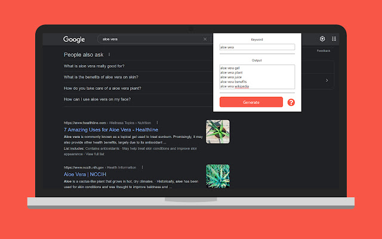The width and height of the screenshot is (382, 239).
Task: Open '7 Amazing Uses for Aloe Vera - Healthline' link
Action: (x=111, y=130)
